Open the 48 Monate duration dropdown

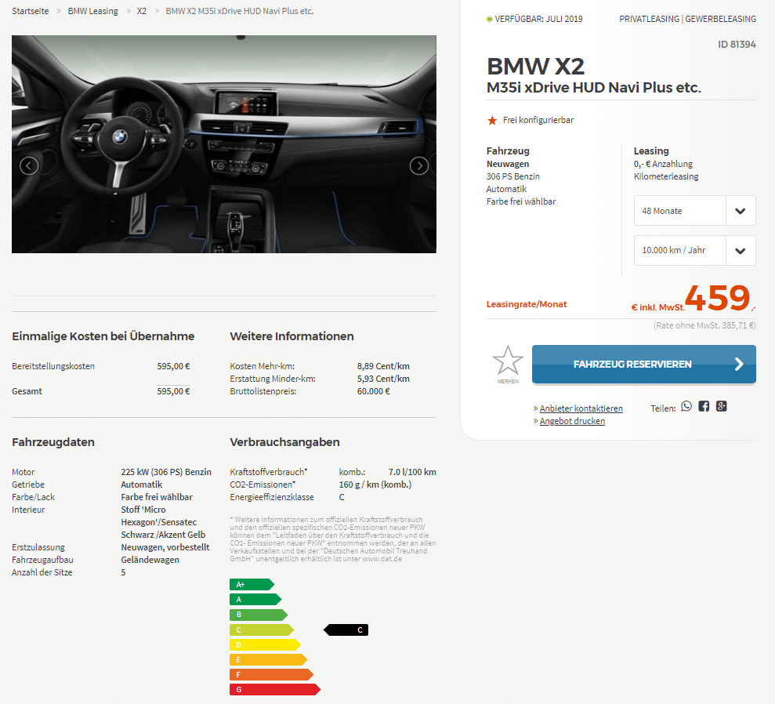[x=694, y=211]
